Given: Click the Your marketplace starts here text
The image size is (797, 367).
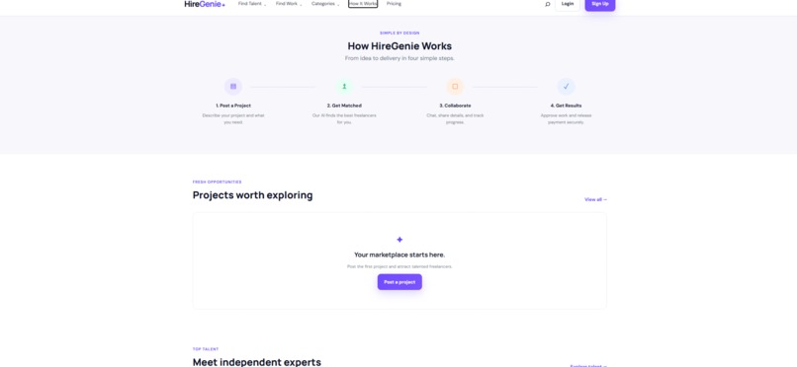Looking at the screenshot, I should coord(399,255).
